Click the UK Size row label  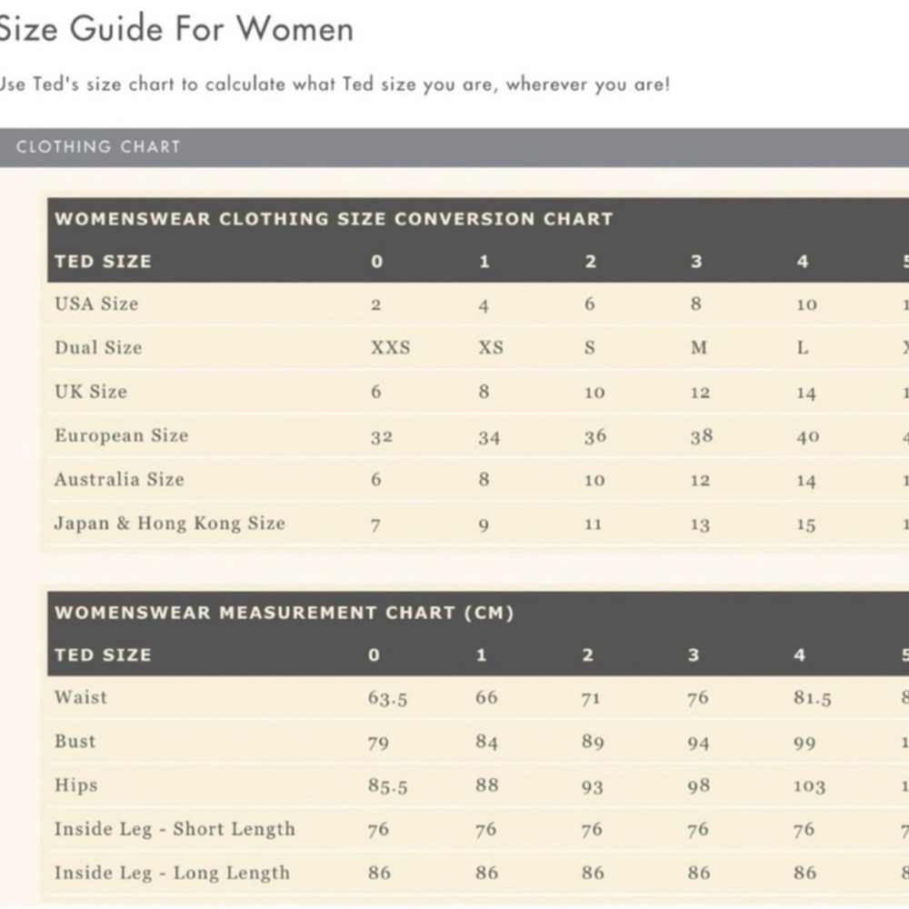coord(90,392)
